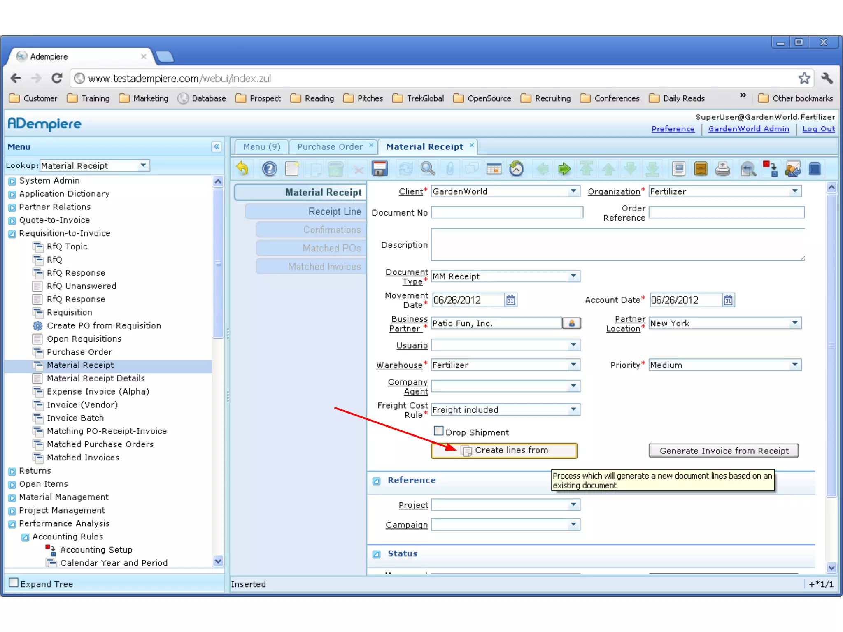Click the Business Partner lookup icon
Viewport: 843px width, 632px height.
(572, 323)
